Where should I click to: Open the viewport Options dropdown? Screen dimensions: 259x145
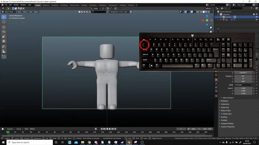[x=209, y=8]
